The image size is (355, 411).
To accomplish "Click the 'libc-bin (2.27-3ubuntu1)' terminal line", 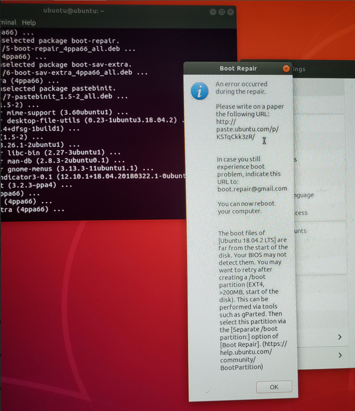I will coord(60,152).
